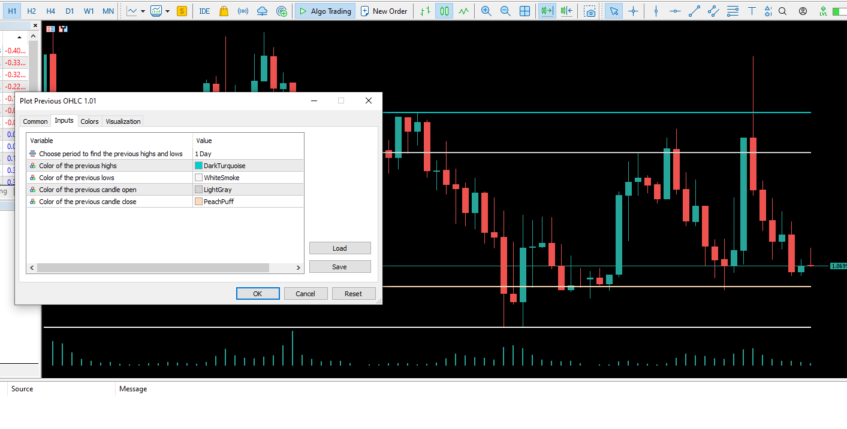The width and height of the screenshot is (847, 429).
Task: Zoom in on the chart
Action: 486,10
